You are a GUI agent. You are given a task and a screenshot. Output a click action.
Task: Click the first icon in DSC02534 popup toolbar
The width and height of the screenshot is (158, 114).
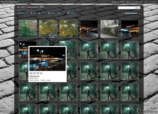(31, 73)
